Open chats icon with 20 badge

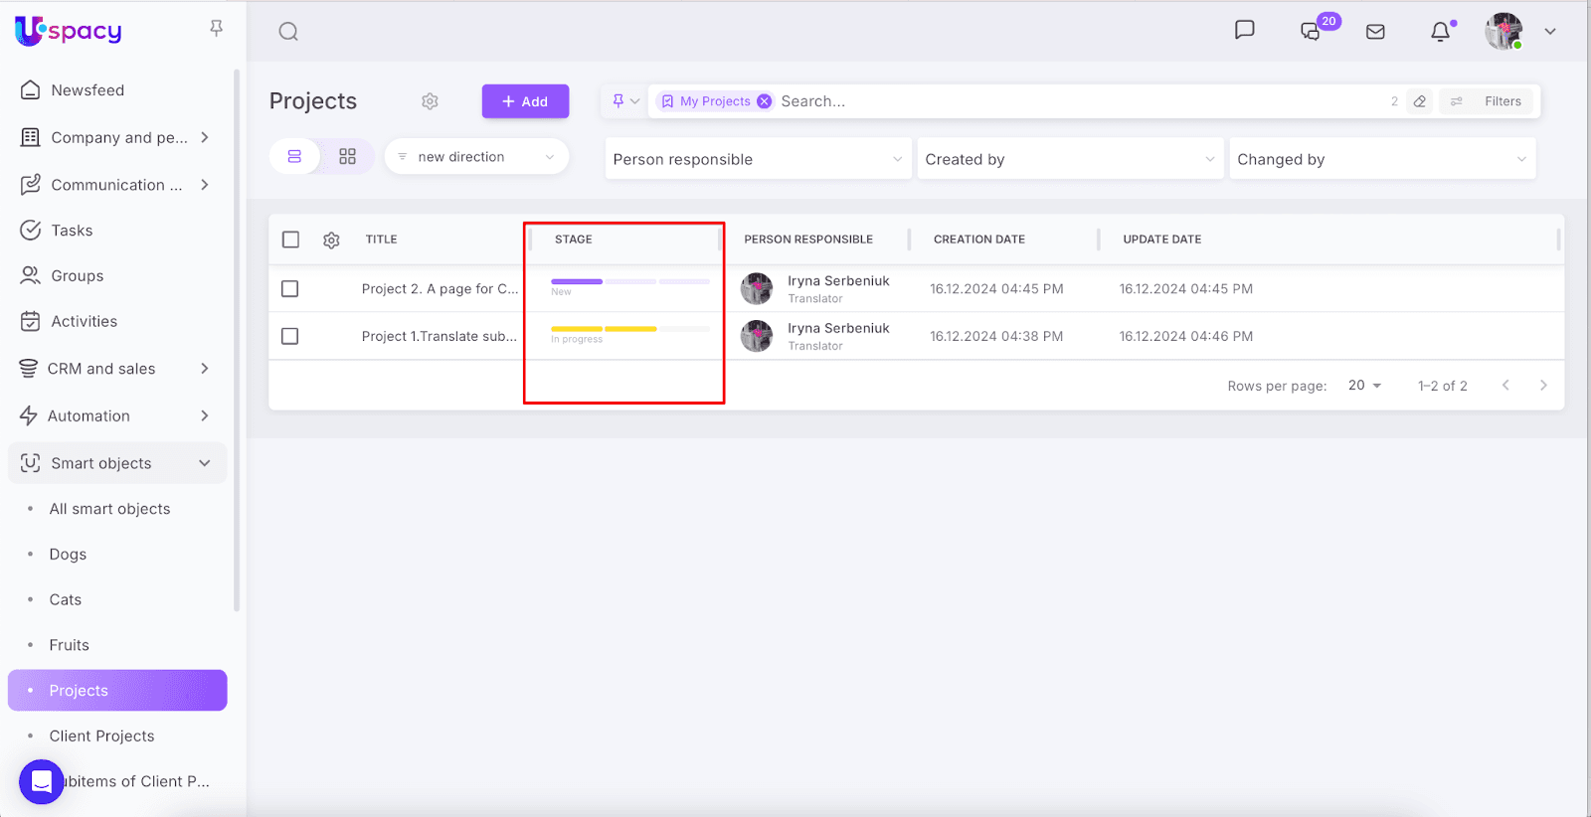tap(1312, 32)
